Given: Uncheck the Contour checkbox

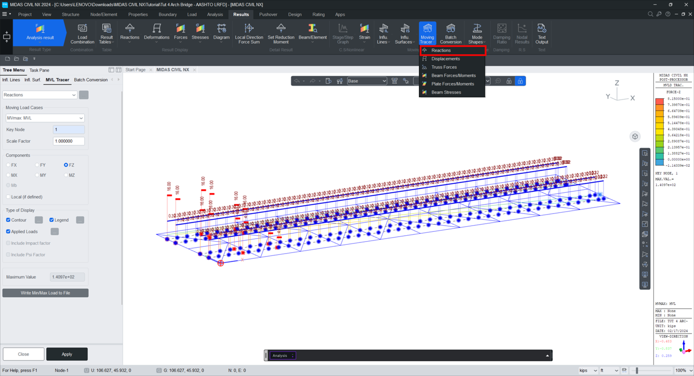Looking at the screenshot, I should (x=8, y=220).
